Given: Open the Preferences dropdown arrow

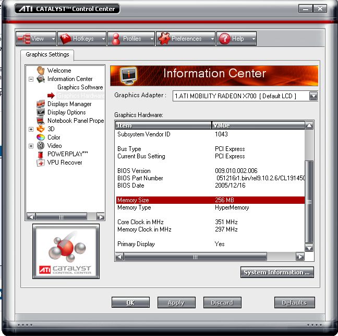Looking at the screenshot, I should point(212,39).
